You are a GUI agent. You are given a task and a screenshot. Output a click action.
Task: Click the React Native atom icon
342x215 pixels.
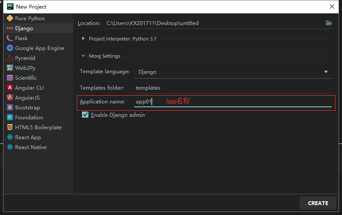pyautogui.click(x=10, y=147)
